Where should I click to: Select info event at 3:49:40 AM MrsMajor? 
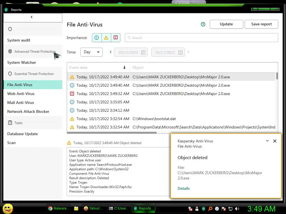171,85
